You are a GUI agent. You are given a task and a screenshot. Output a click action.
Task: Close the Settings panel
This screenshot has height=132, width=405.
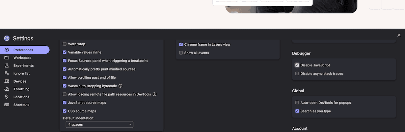click(399, 35)
